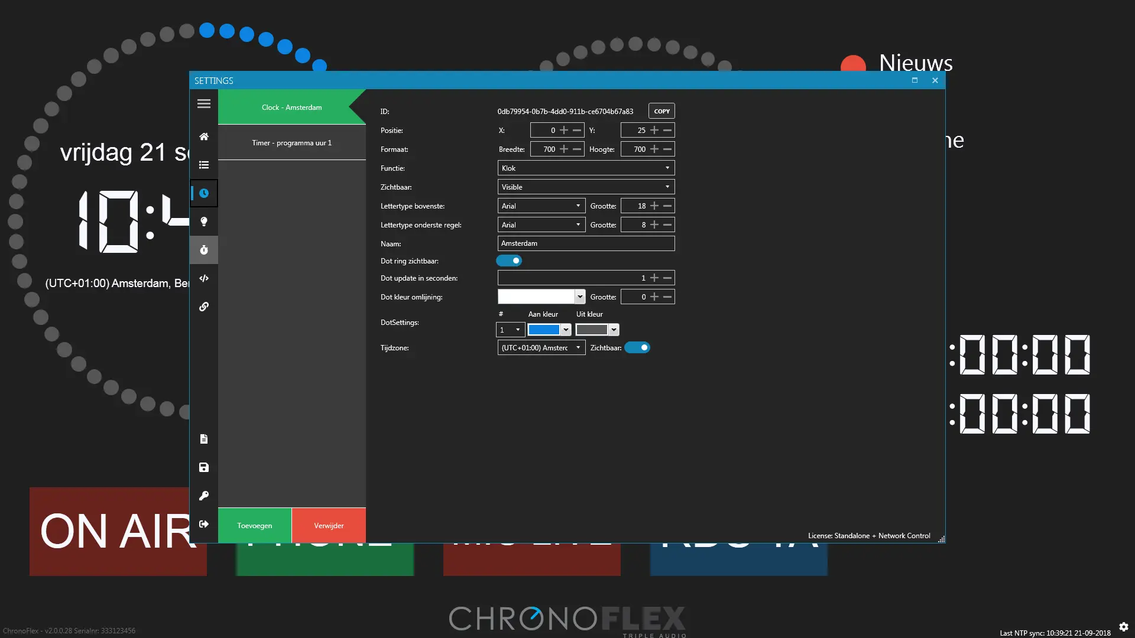Click the (UTC+01:00) Amsterdam timezone label
Image resolution: width=1135 pixels, height=638 pixels.
point(117,283)
